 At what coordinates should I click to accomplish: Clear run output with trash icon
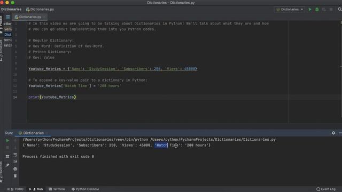(x=15, y=175)
